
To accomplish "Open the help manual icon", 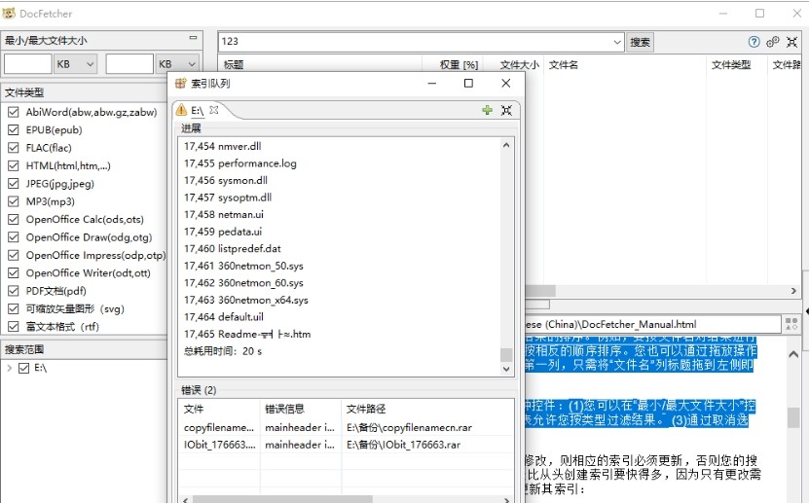I will pos(754,42).
